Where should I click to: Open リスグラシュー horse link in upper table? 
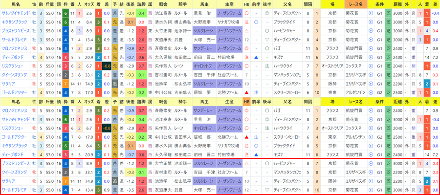pos(13,66)
